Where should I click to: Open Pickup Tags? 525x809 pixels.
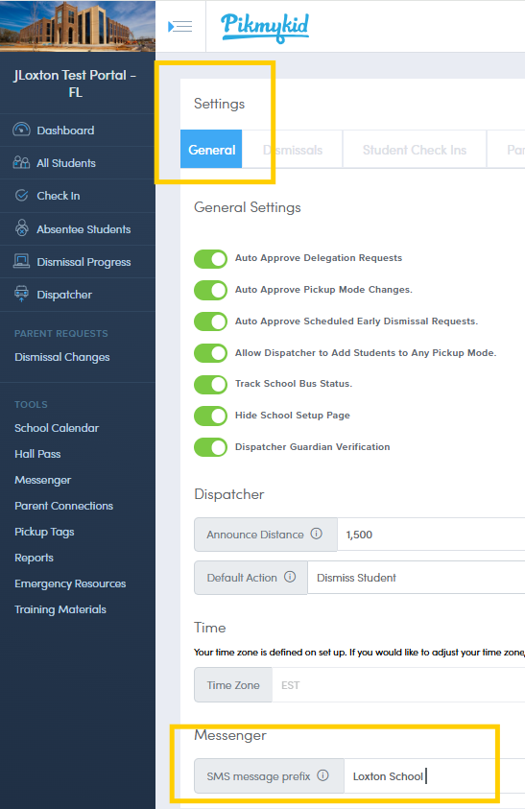44,532
